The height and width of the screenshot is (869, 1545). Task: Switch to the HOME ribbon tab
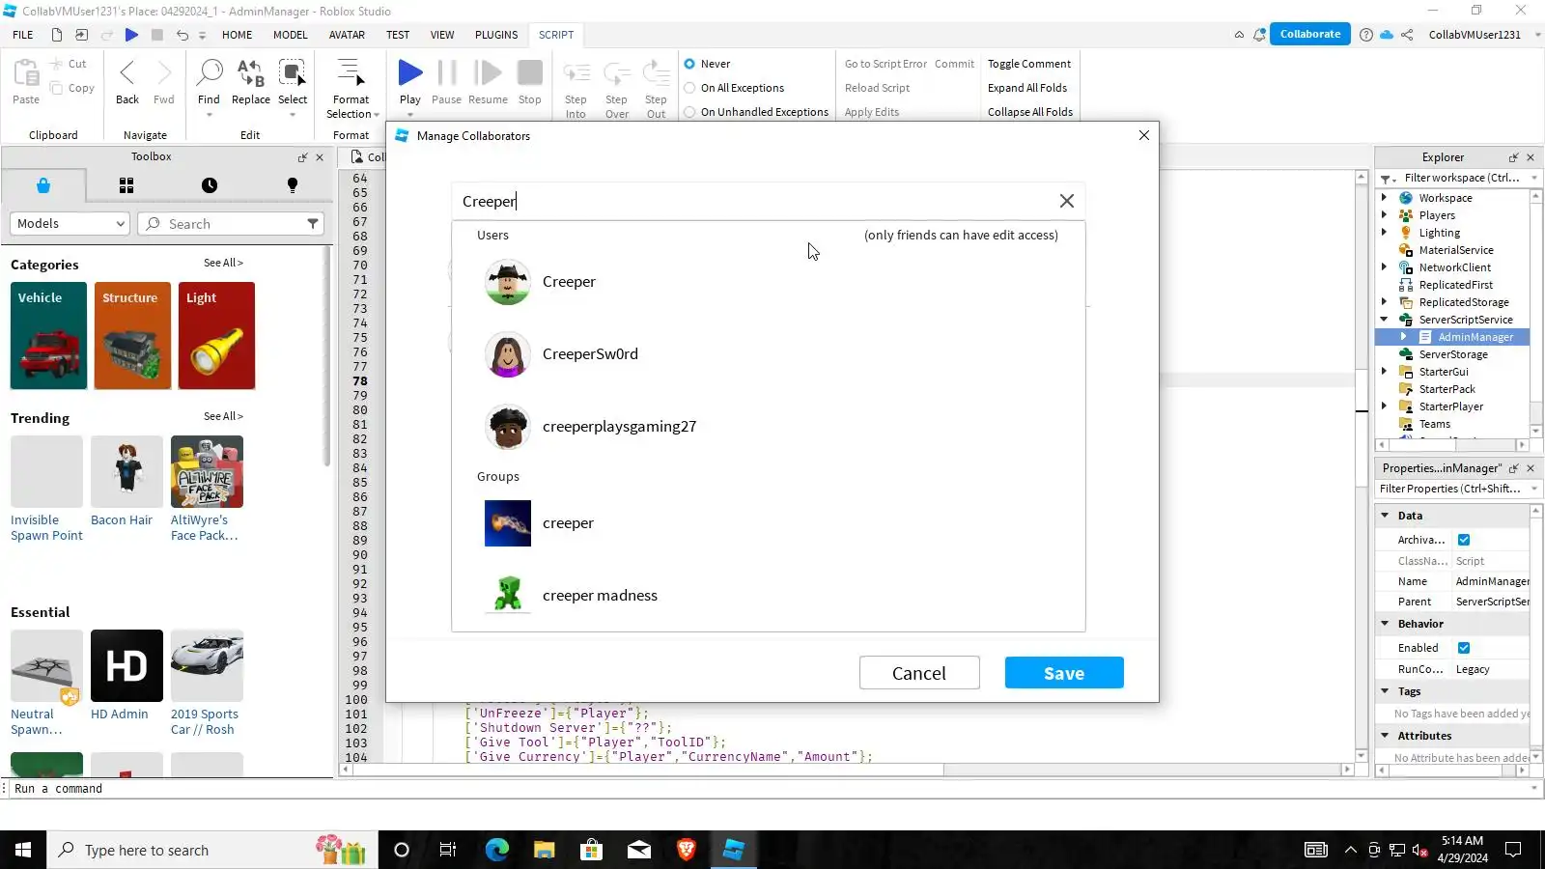pyautogui.click(x=237, y=35)
